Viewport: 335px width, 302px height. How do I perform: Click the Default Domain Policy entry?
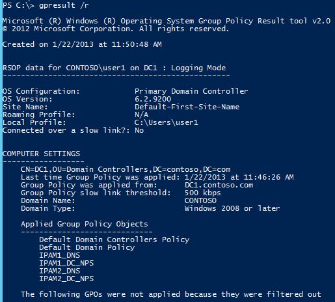click(x=87, y=247)
